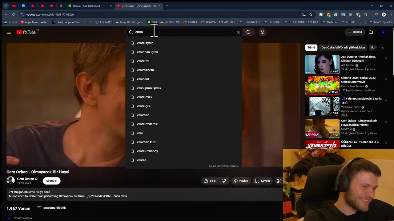
Task: Open a new browser tab
Action: click(x=167, y=6)
